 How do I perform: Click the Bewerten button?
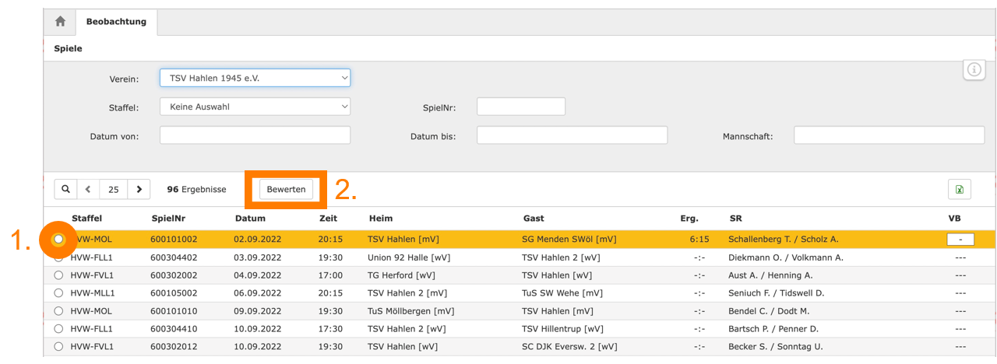[286, 189]
